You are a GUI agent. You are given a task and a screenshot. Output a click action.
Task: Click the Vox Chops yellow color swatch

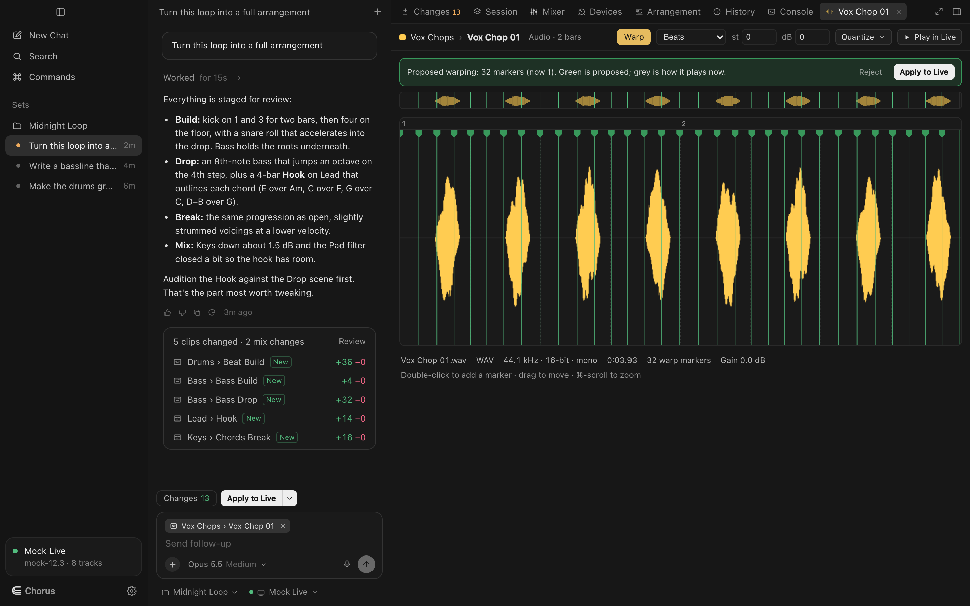click(x=402, y=37)
